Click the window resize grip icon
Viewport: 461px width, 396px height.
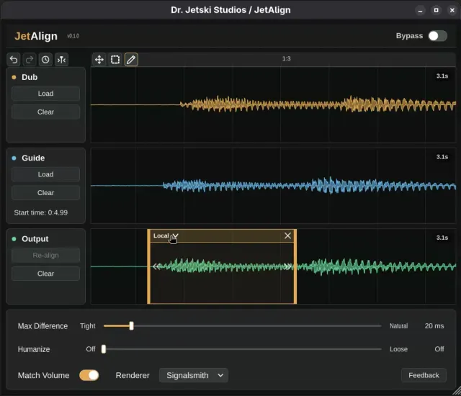click(457, 391)
